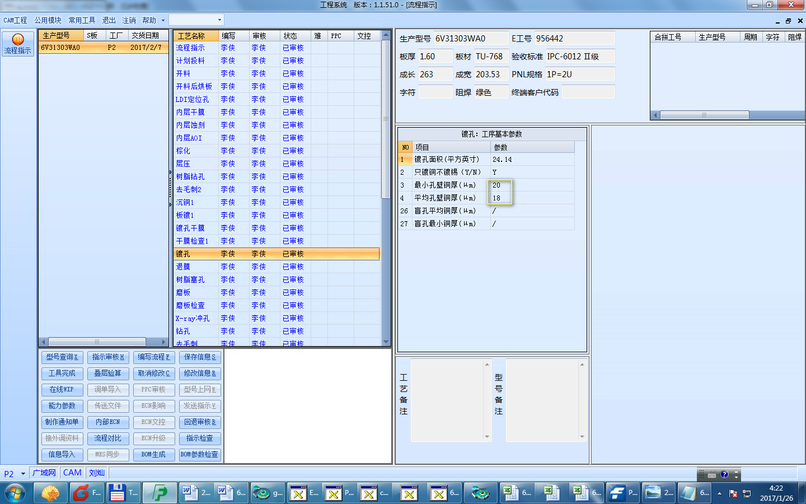Open the 常用工具 menu
The width and height of the screenshot is (806, 504).
(x=82, y=20)
